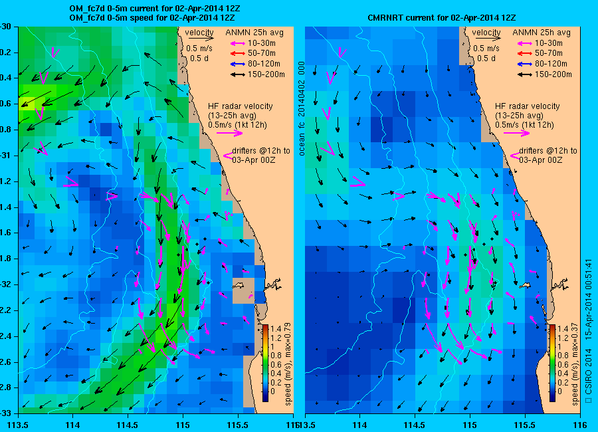598x432 pixels.
Task: Click the velocity scale arrow in the CMRNRT map
Action: coord(488,39)
